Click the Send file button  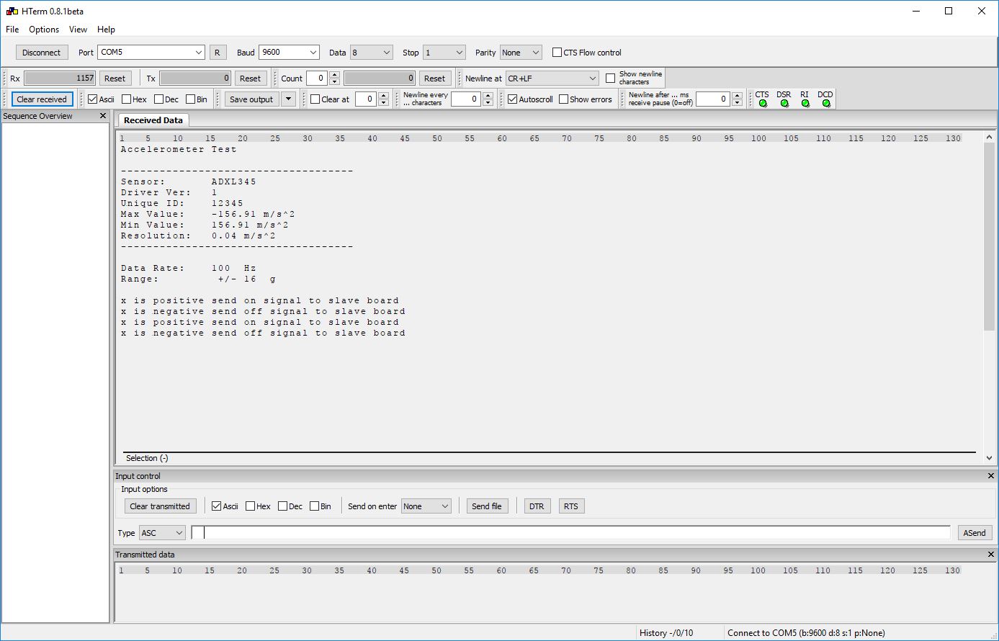[487, 506]
